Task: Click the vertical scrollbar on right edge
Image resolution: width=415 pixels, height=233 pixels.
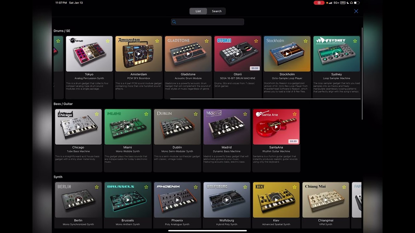Action: coord(362,73)
